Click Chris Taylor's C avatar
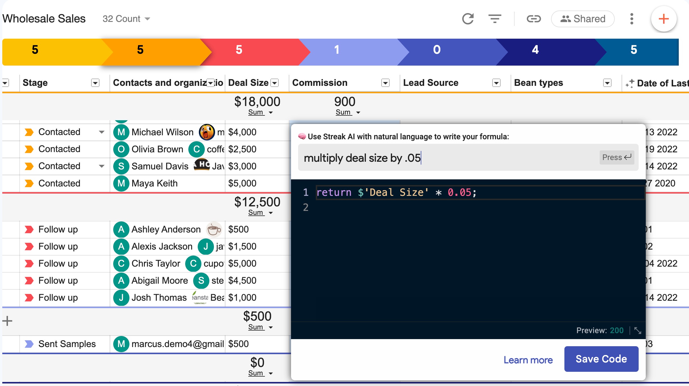Screen dimensions: 689x386 [x=121, y=263]
